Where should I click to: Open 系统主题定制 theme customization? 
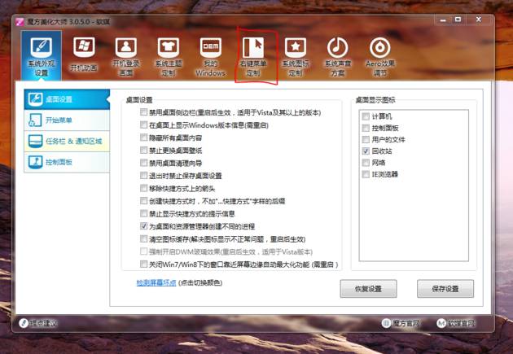(169, 57)
